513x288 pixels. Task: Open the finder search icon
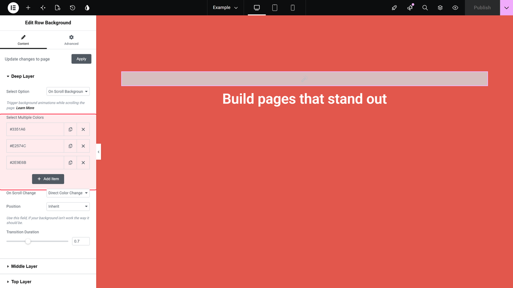pyautogui.click(x=425, y=8)
